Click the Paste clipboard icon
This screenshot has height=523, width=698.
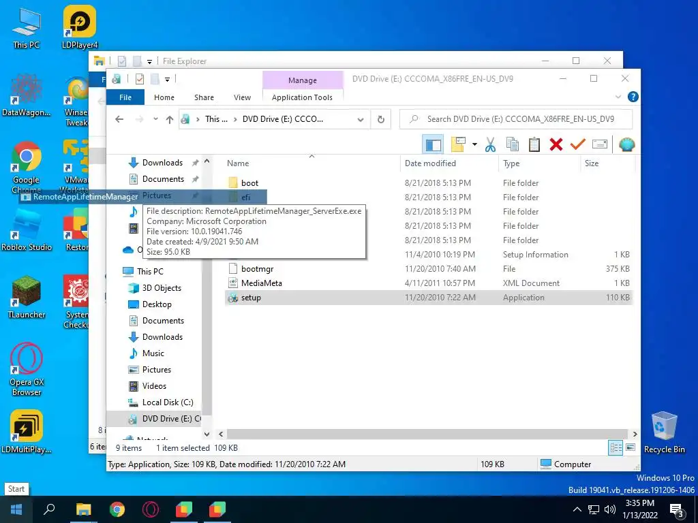(x=534, y=144)
